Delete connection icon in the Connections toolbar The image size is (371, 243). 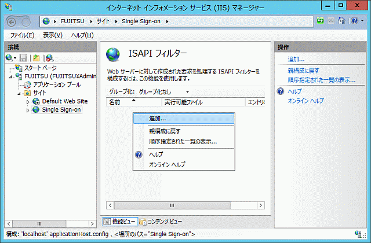[x=50, y=58]
